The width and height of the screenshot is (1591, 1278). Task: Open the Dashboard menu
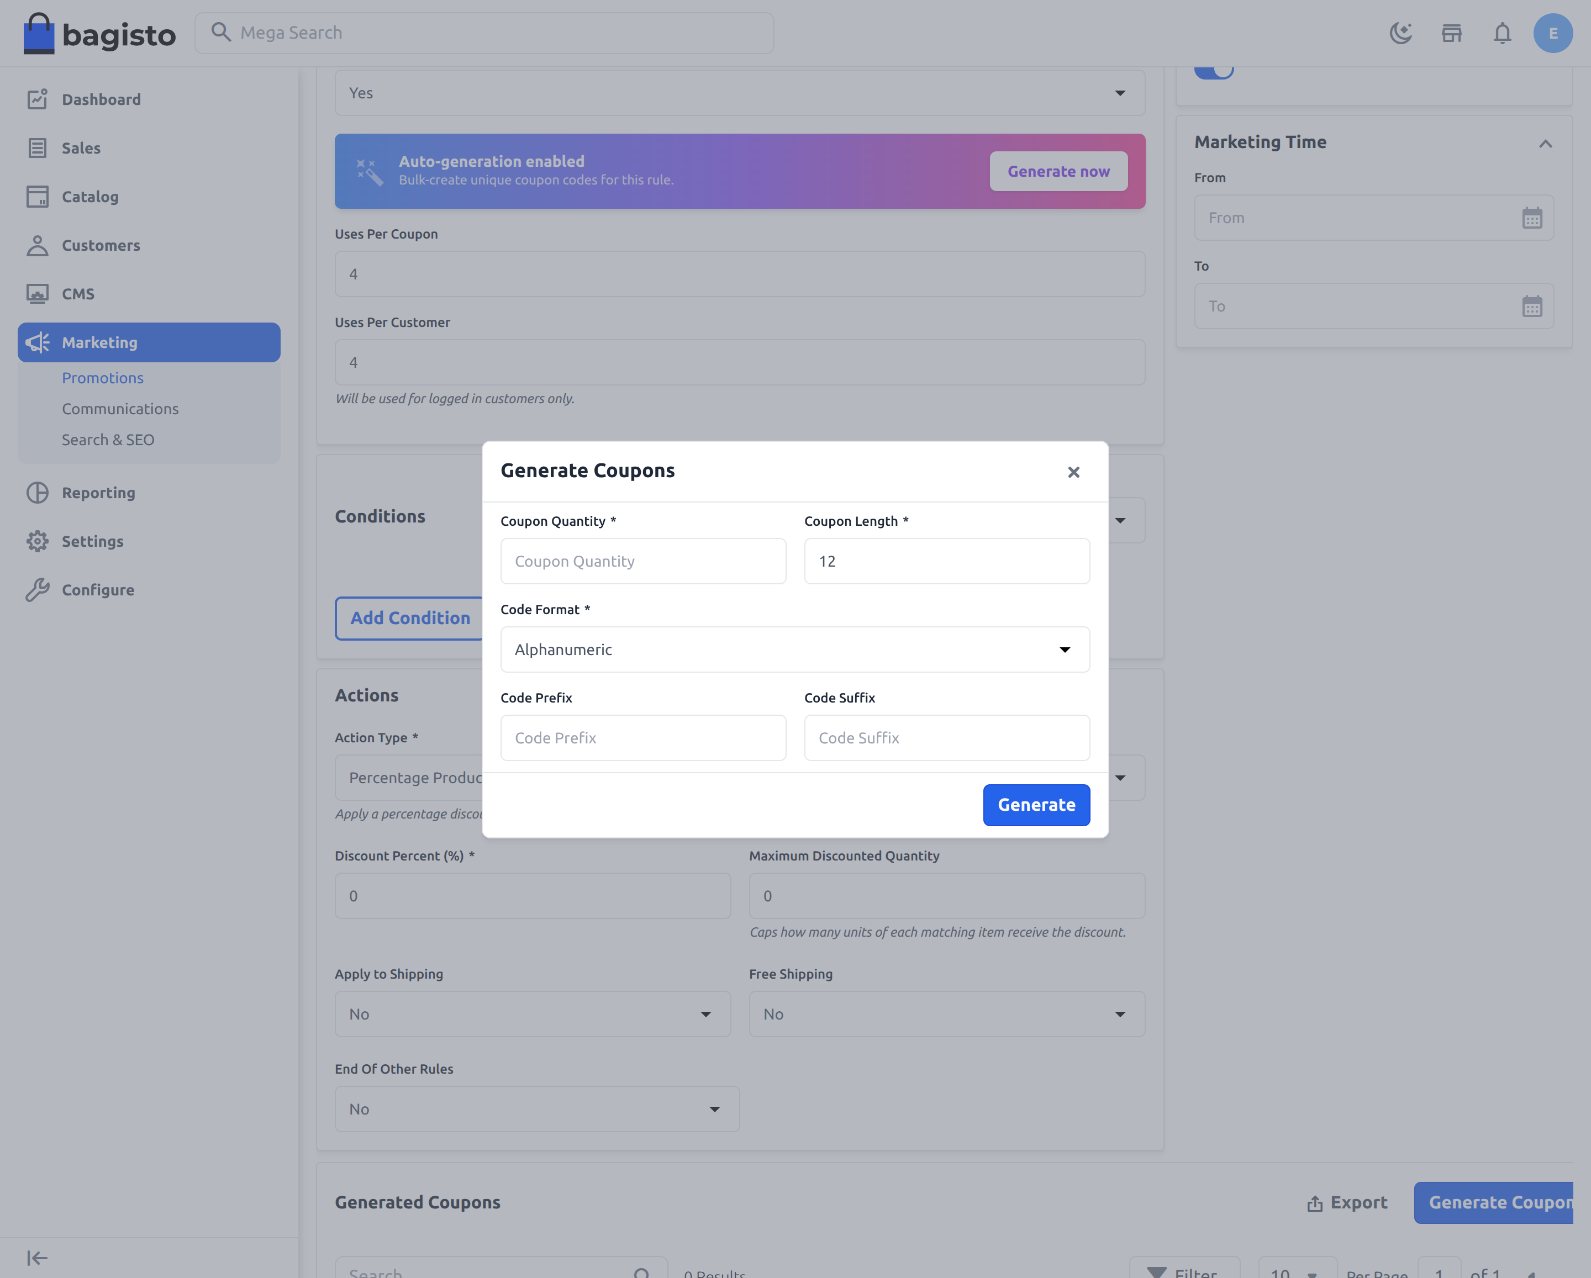[149, 99]
